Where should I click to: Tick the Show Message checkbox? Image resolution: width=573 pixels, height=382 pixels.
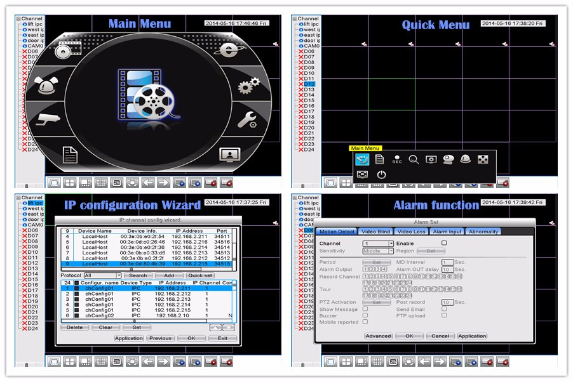click(x=365, y=309)
